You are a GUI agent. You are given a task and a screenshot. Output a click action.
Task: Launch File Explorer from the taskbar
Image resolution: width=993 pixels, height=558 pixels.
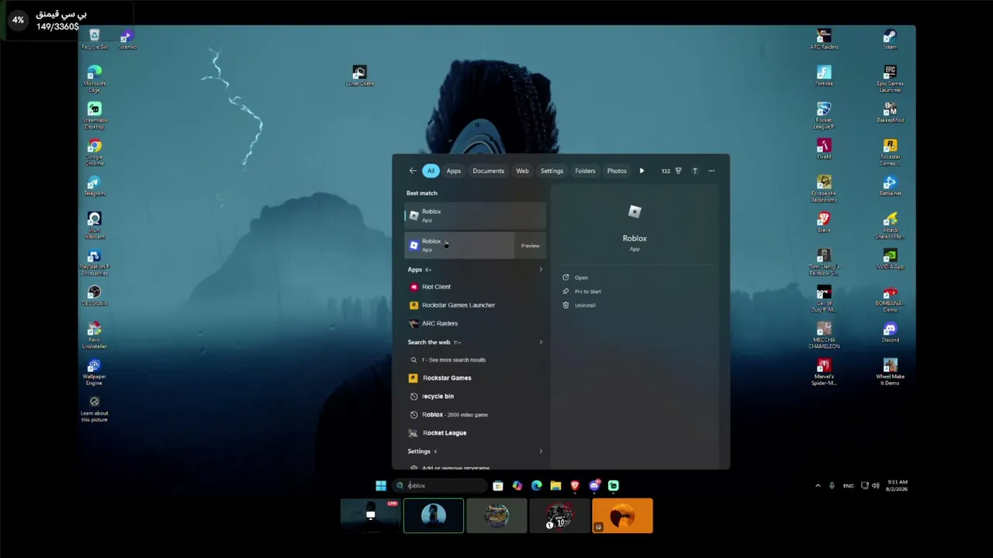[555, 486]
